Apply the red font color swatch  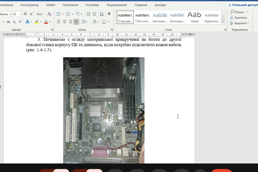(46, 22)
